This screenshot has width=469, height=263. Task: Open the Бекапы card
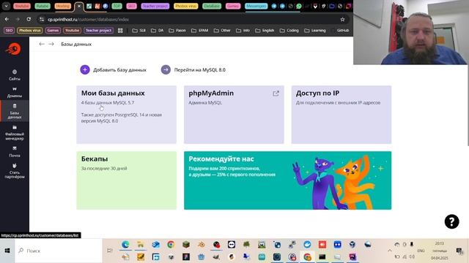click(x=127, y=180)
